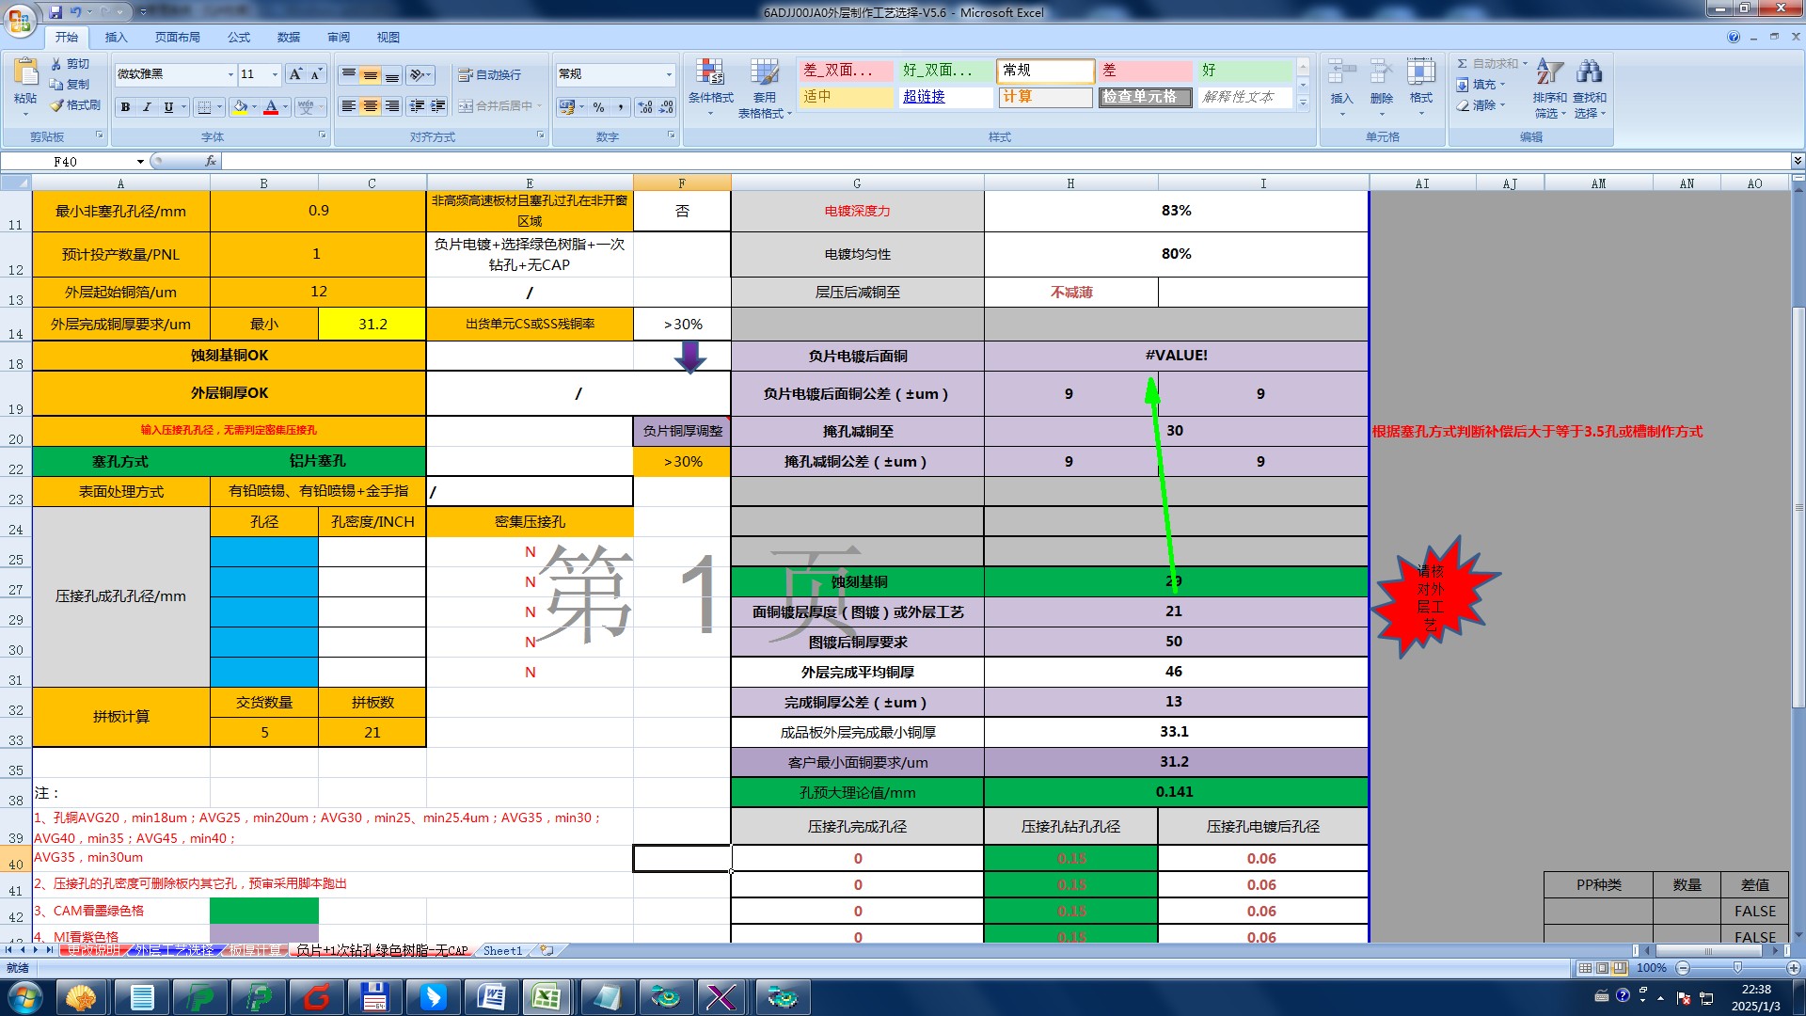
Task: Switch to the 审阅 ribbon tab
Action: 339,38
